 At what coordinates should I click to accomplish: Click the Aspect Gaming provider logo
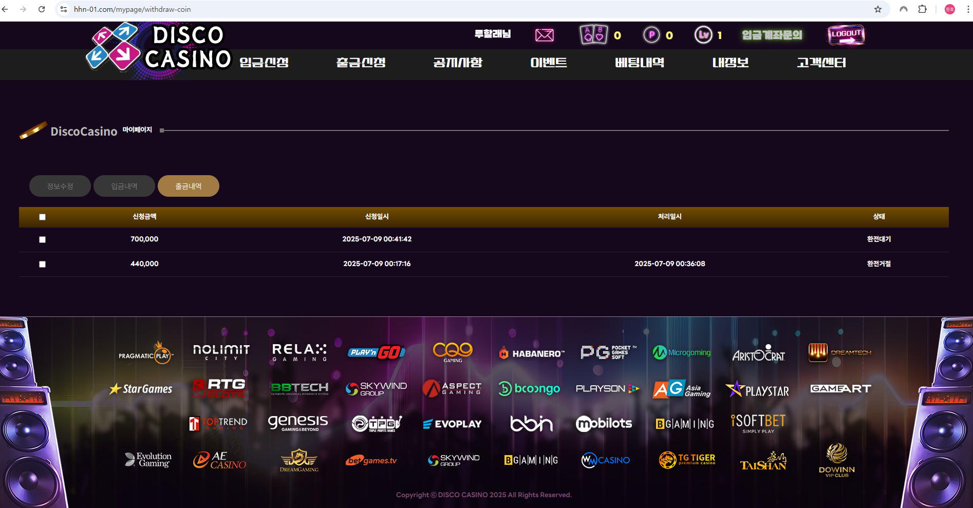[x=452, y=389]
